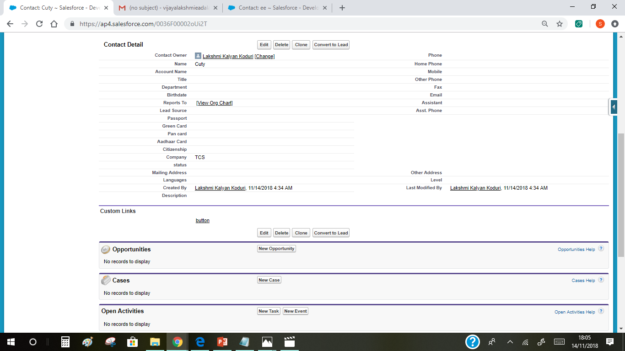Image resolution: width=625 pixels, height=351 pixels.
Task: Show hidden system tray icons
Action: click(x=510, y=342)
